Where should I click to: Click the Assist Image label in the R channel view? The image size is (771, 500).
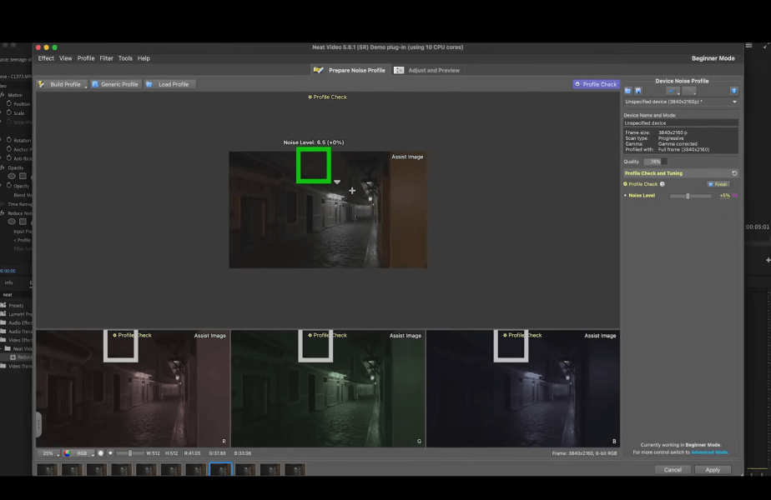pyautogui.click(x=210, y=336)
